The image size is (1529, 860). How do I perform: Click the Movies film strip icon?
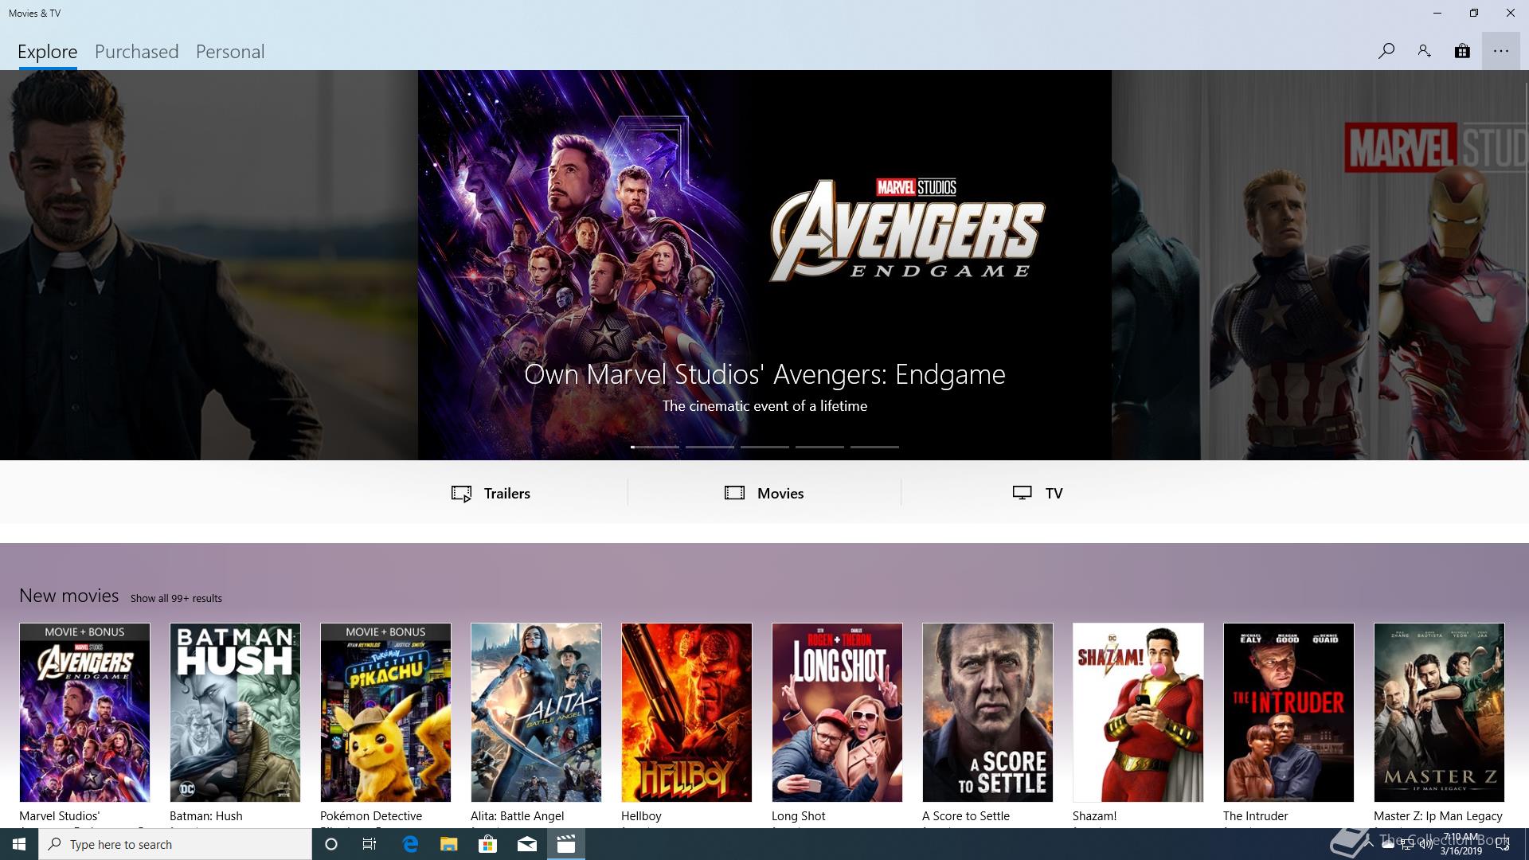coord(734,493)
